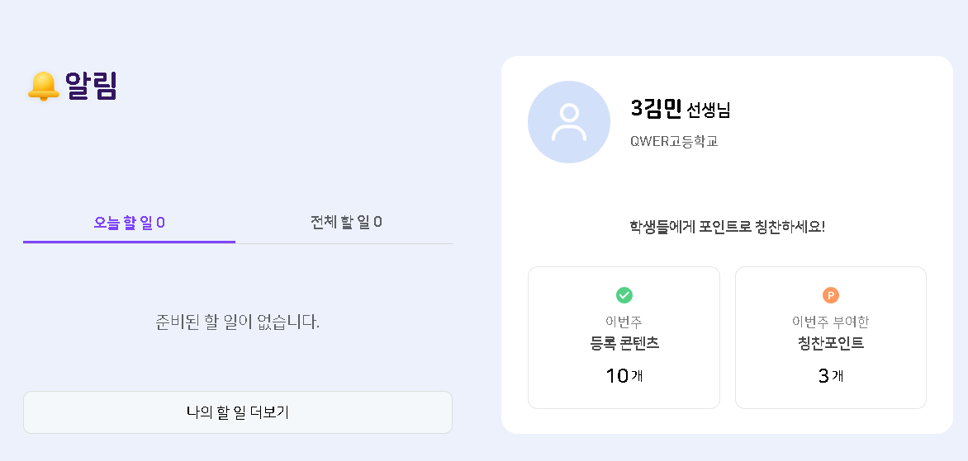Screen dimensions: 968x461
Task: Click the teacher profile avatar icon
Action: click(568, 122)
